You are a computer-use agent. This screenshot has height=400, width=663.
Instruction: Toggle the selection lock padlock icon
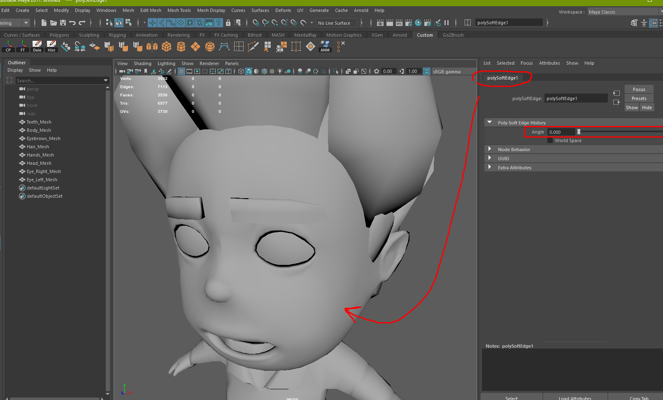click(x=228, y=23)
